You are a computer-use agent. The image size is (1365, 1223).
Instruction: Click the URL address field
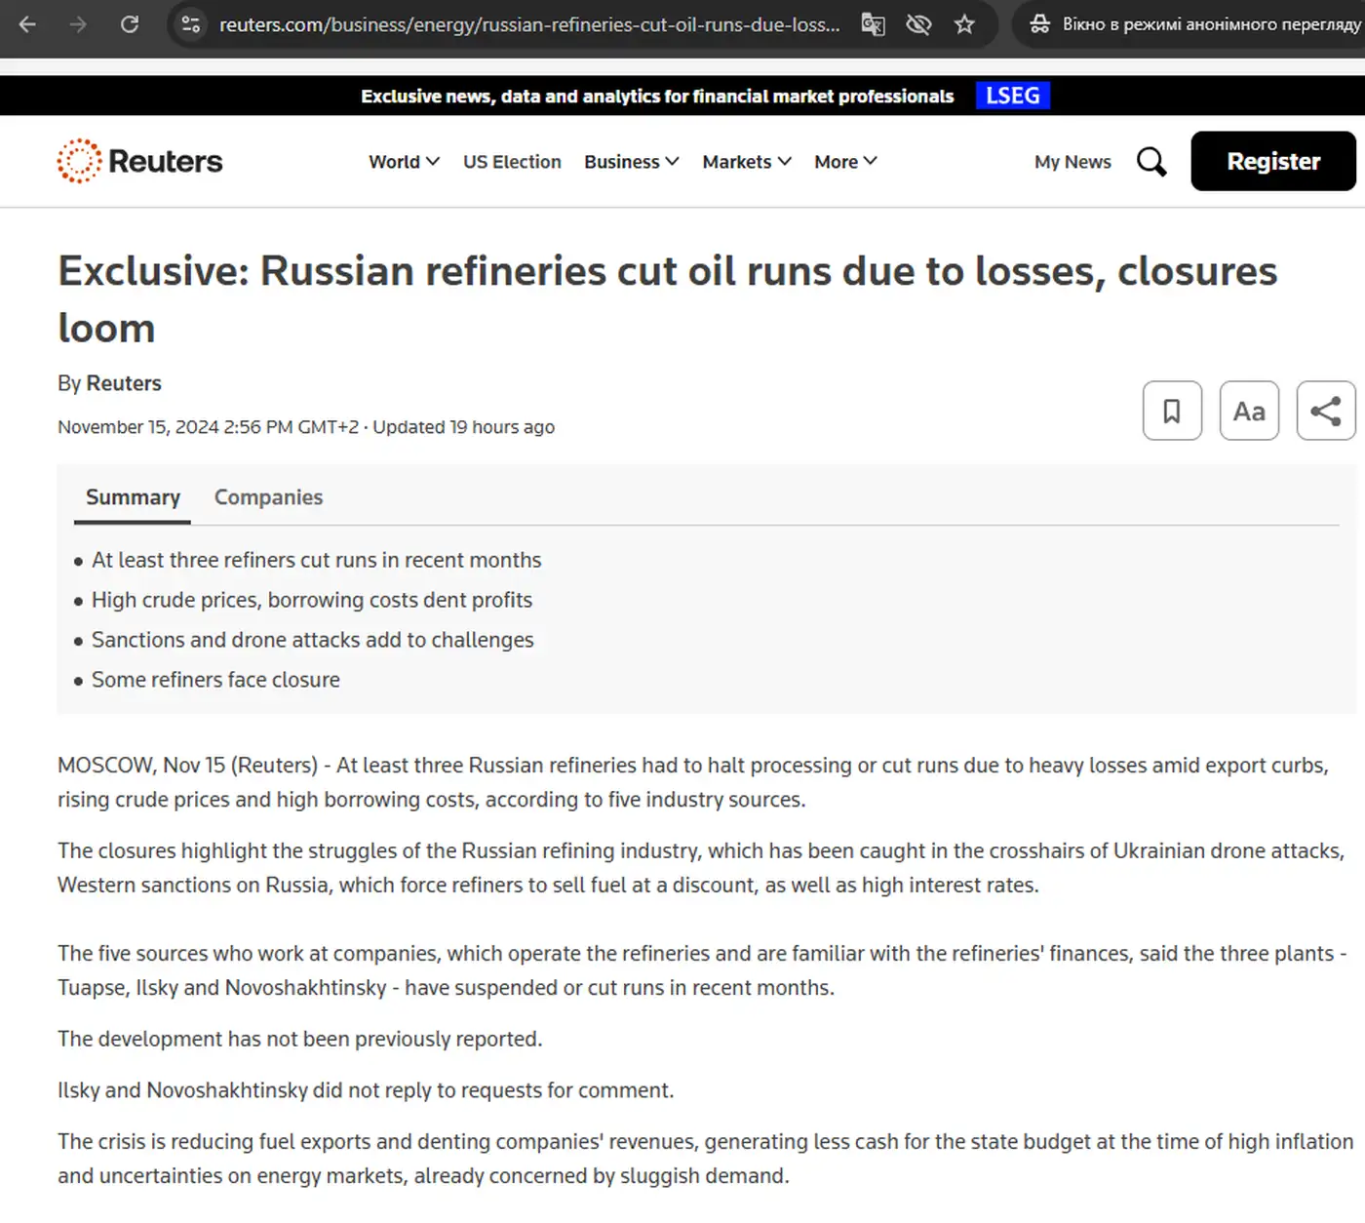point(528,24)
